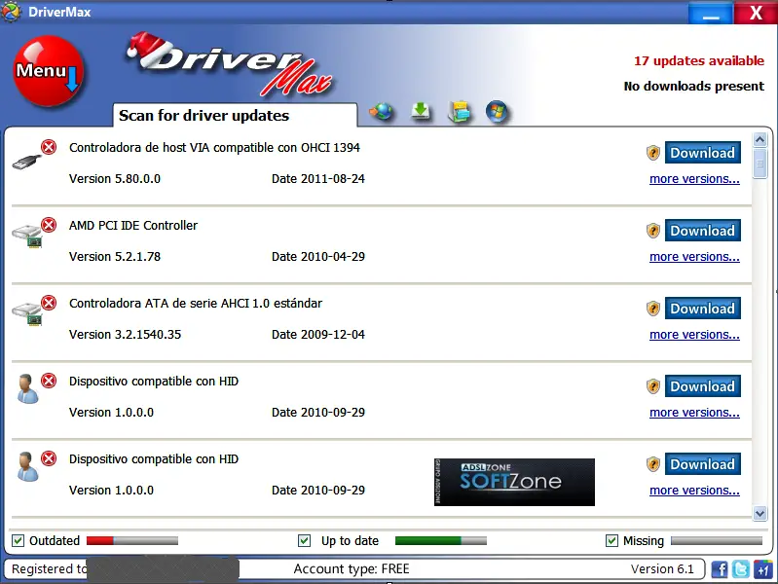Click the shield icon on last HID device row
The height and width of the screenshot is (584, 778).
653,464
